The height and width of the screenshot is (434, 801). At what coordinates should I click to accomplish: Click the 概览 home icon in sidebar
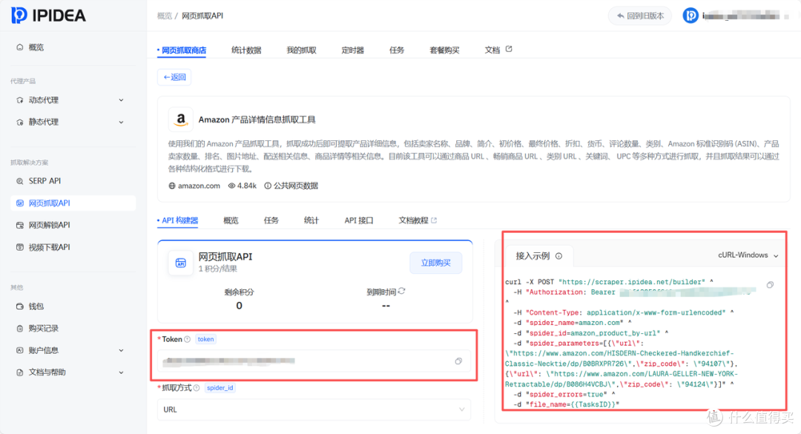click(20, 47)
